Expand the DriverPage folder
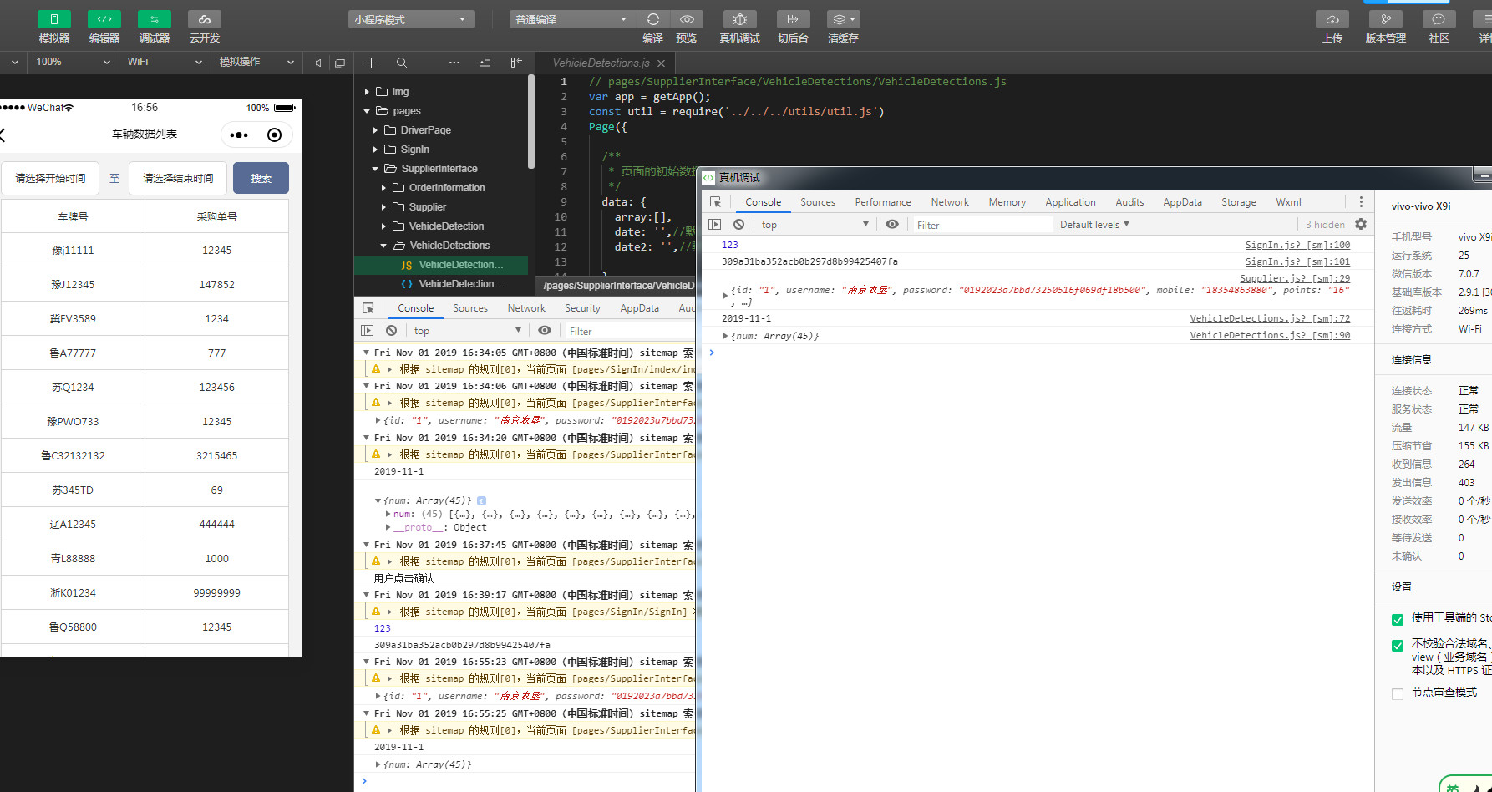The width and height of the screenshot is (1492, 792). pyautogui.click(x=375, y=130)
